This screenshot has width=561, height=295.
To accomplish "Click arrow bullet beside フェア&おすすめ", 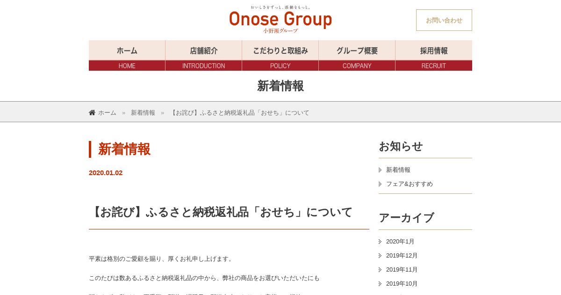I will coord(380,184).
